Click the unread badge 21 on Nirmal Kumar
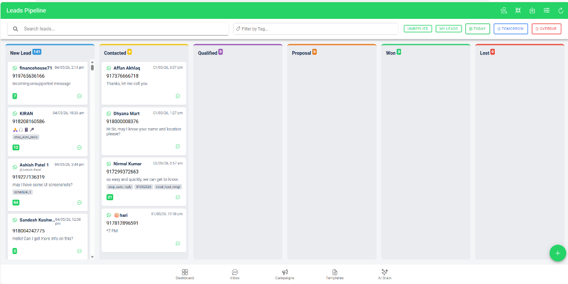The width and height of the screenshot is (568, 284). click(x=110, y=197)
